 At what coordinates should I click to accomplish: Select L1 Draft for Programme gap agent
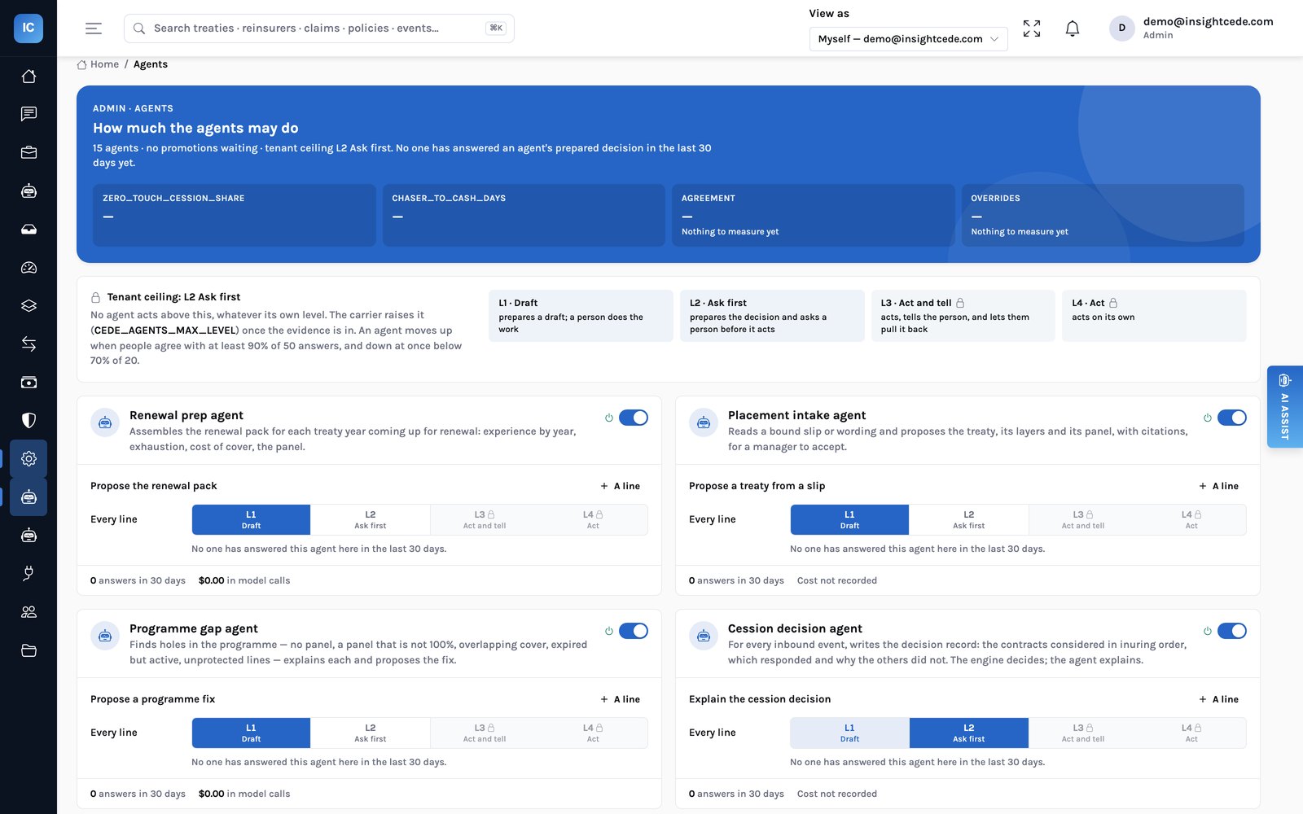pos(251,733)
